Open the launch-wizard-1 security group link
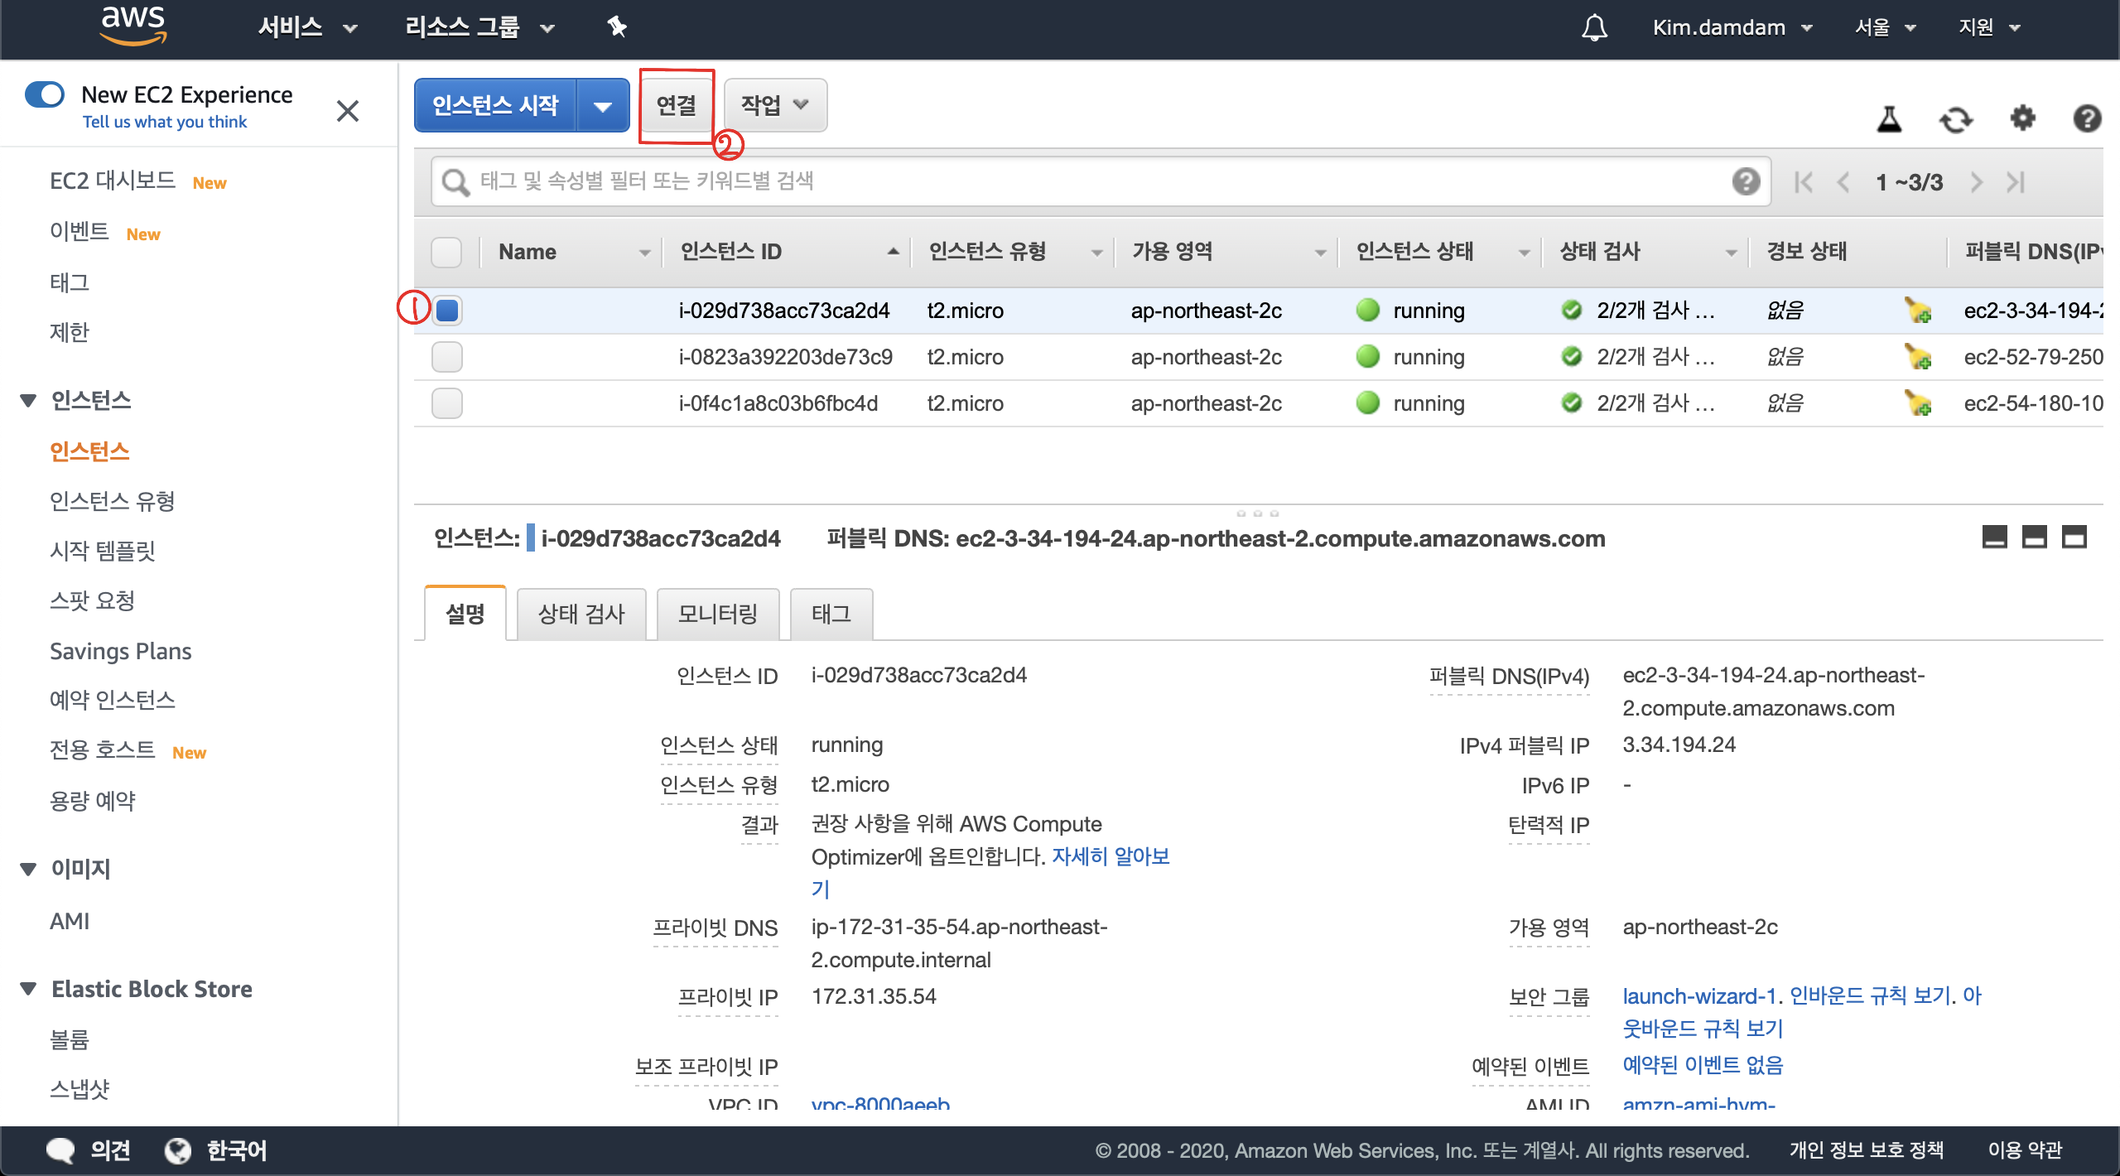The image size is (2120, 1176). (x=1698, y=995)
